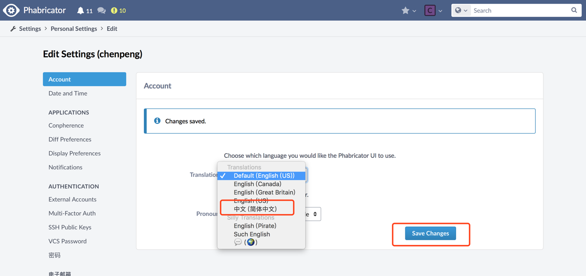Open notifications bell icon

point(81,10)
